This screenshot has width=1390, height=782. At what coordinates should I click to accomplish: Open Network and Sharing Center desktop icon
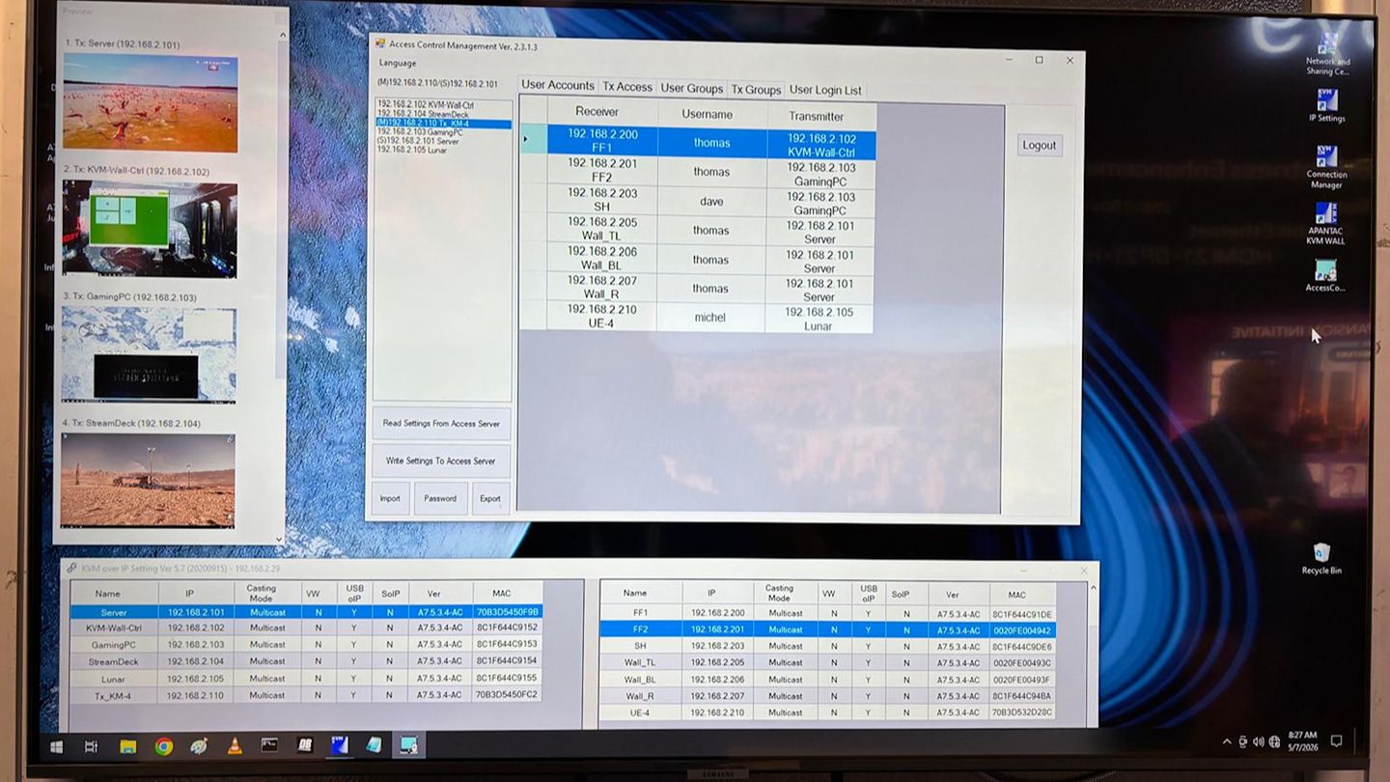1327,53
